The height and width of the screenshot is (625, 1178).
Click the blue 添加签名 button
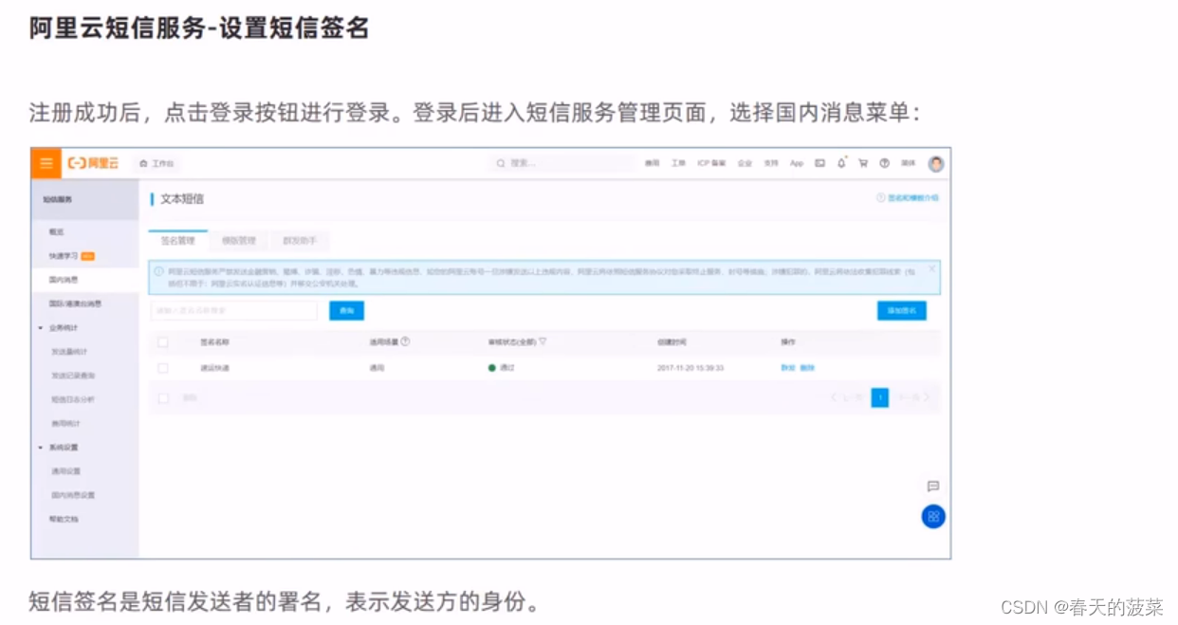point(901,310)
